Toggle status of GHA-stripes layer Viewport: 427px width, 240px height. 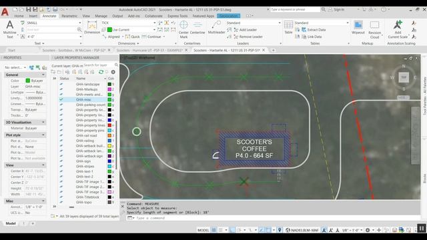click(61, 166)
